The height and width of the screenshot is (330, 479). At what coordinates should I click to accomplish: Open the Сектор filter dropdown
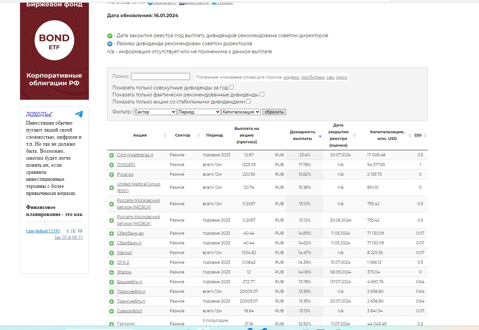155,112
